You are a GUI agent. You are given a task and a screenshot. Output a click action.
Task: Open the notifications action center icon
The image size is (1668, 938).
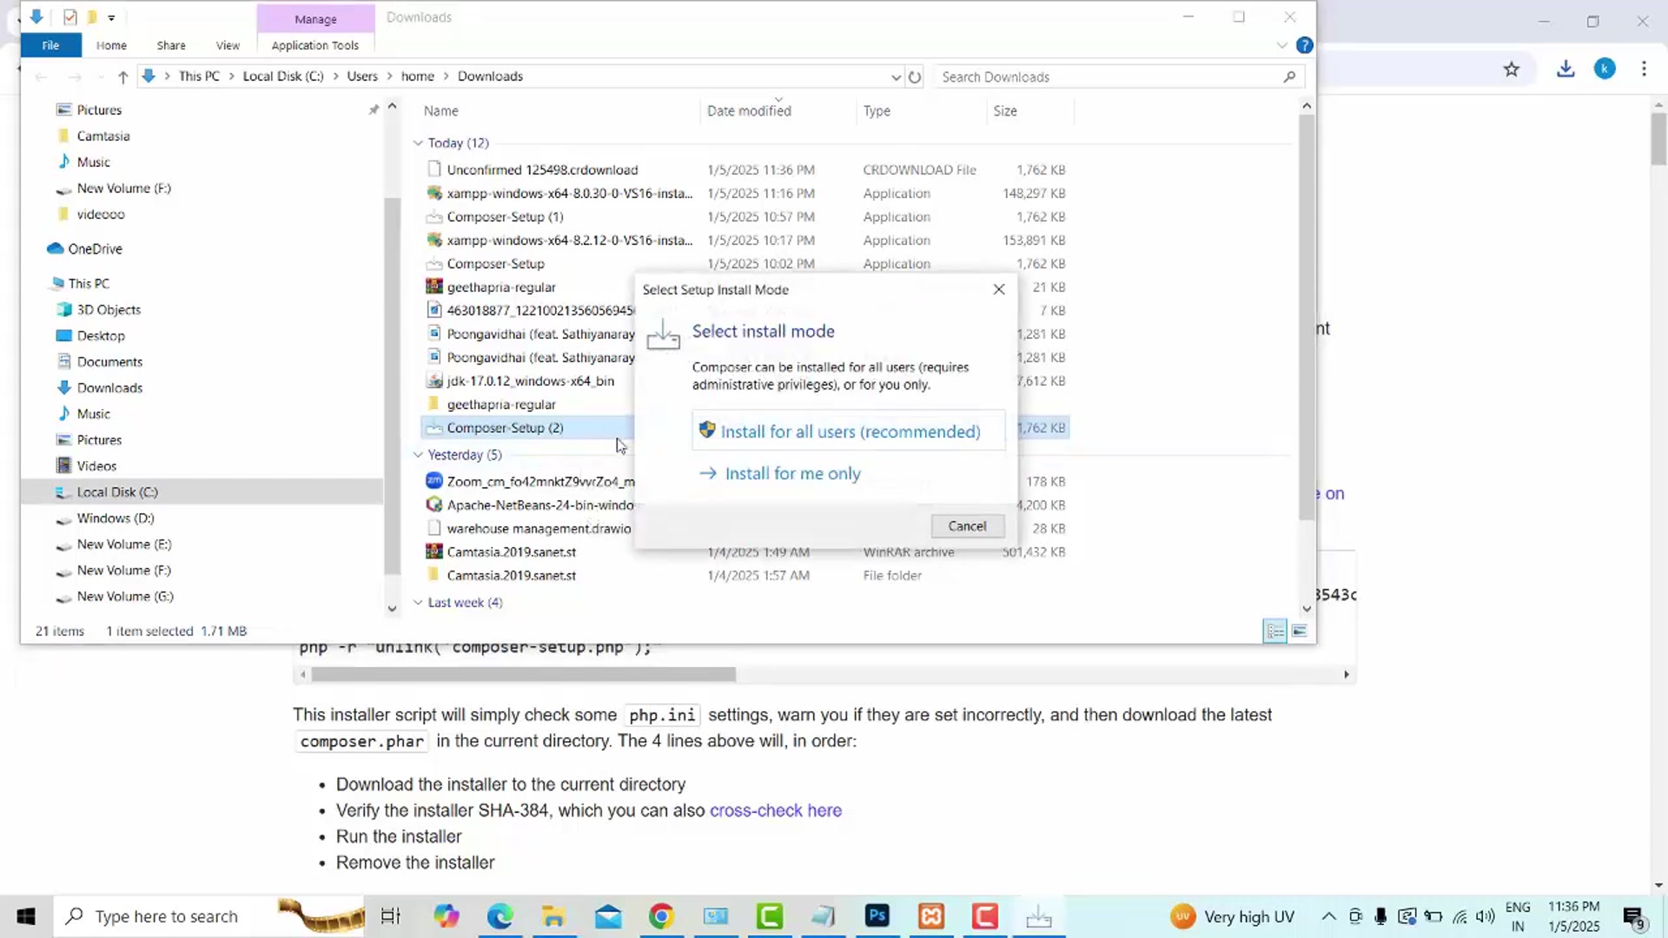[x=1633, y=916]
